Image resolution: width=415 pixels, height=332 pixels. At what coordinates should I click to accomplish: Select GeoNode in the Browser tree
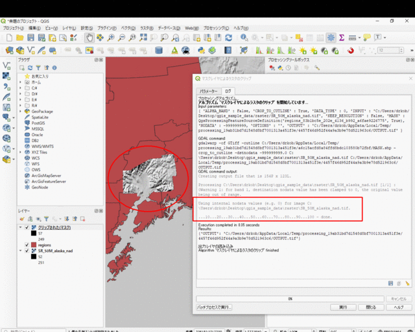40,187
